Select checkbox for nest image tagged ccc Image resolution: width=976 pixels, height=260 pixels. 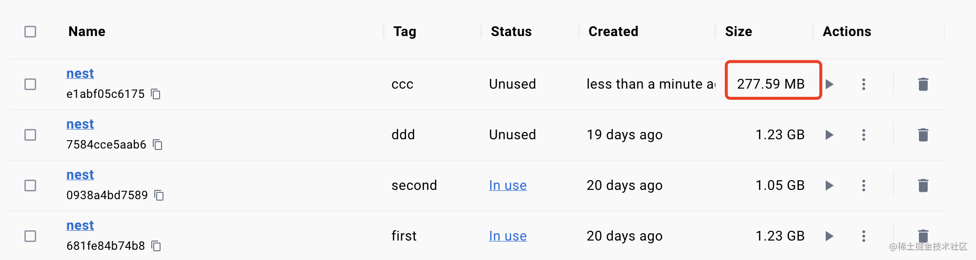pyautogui.click(x=30, y=84)
